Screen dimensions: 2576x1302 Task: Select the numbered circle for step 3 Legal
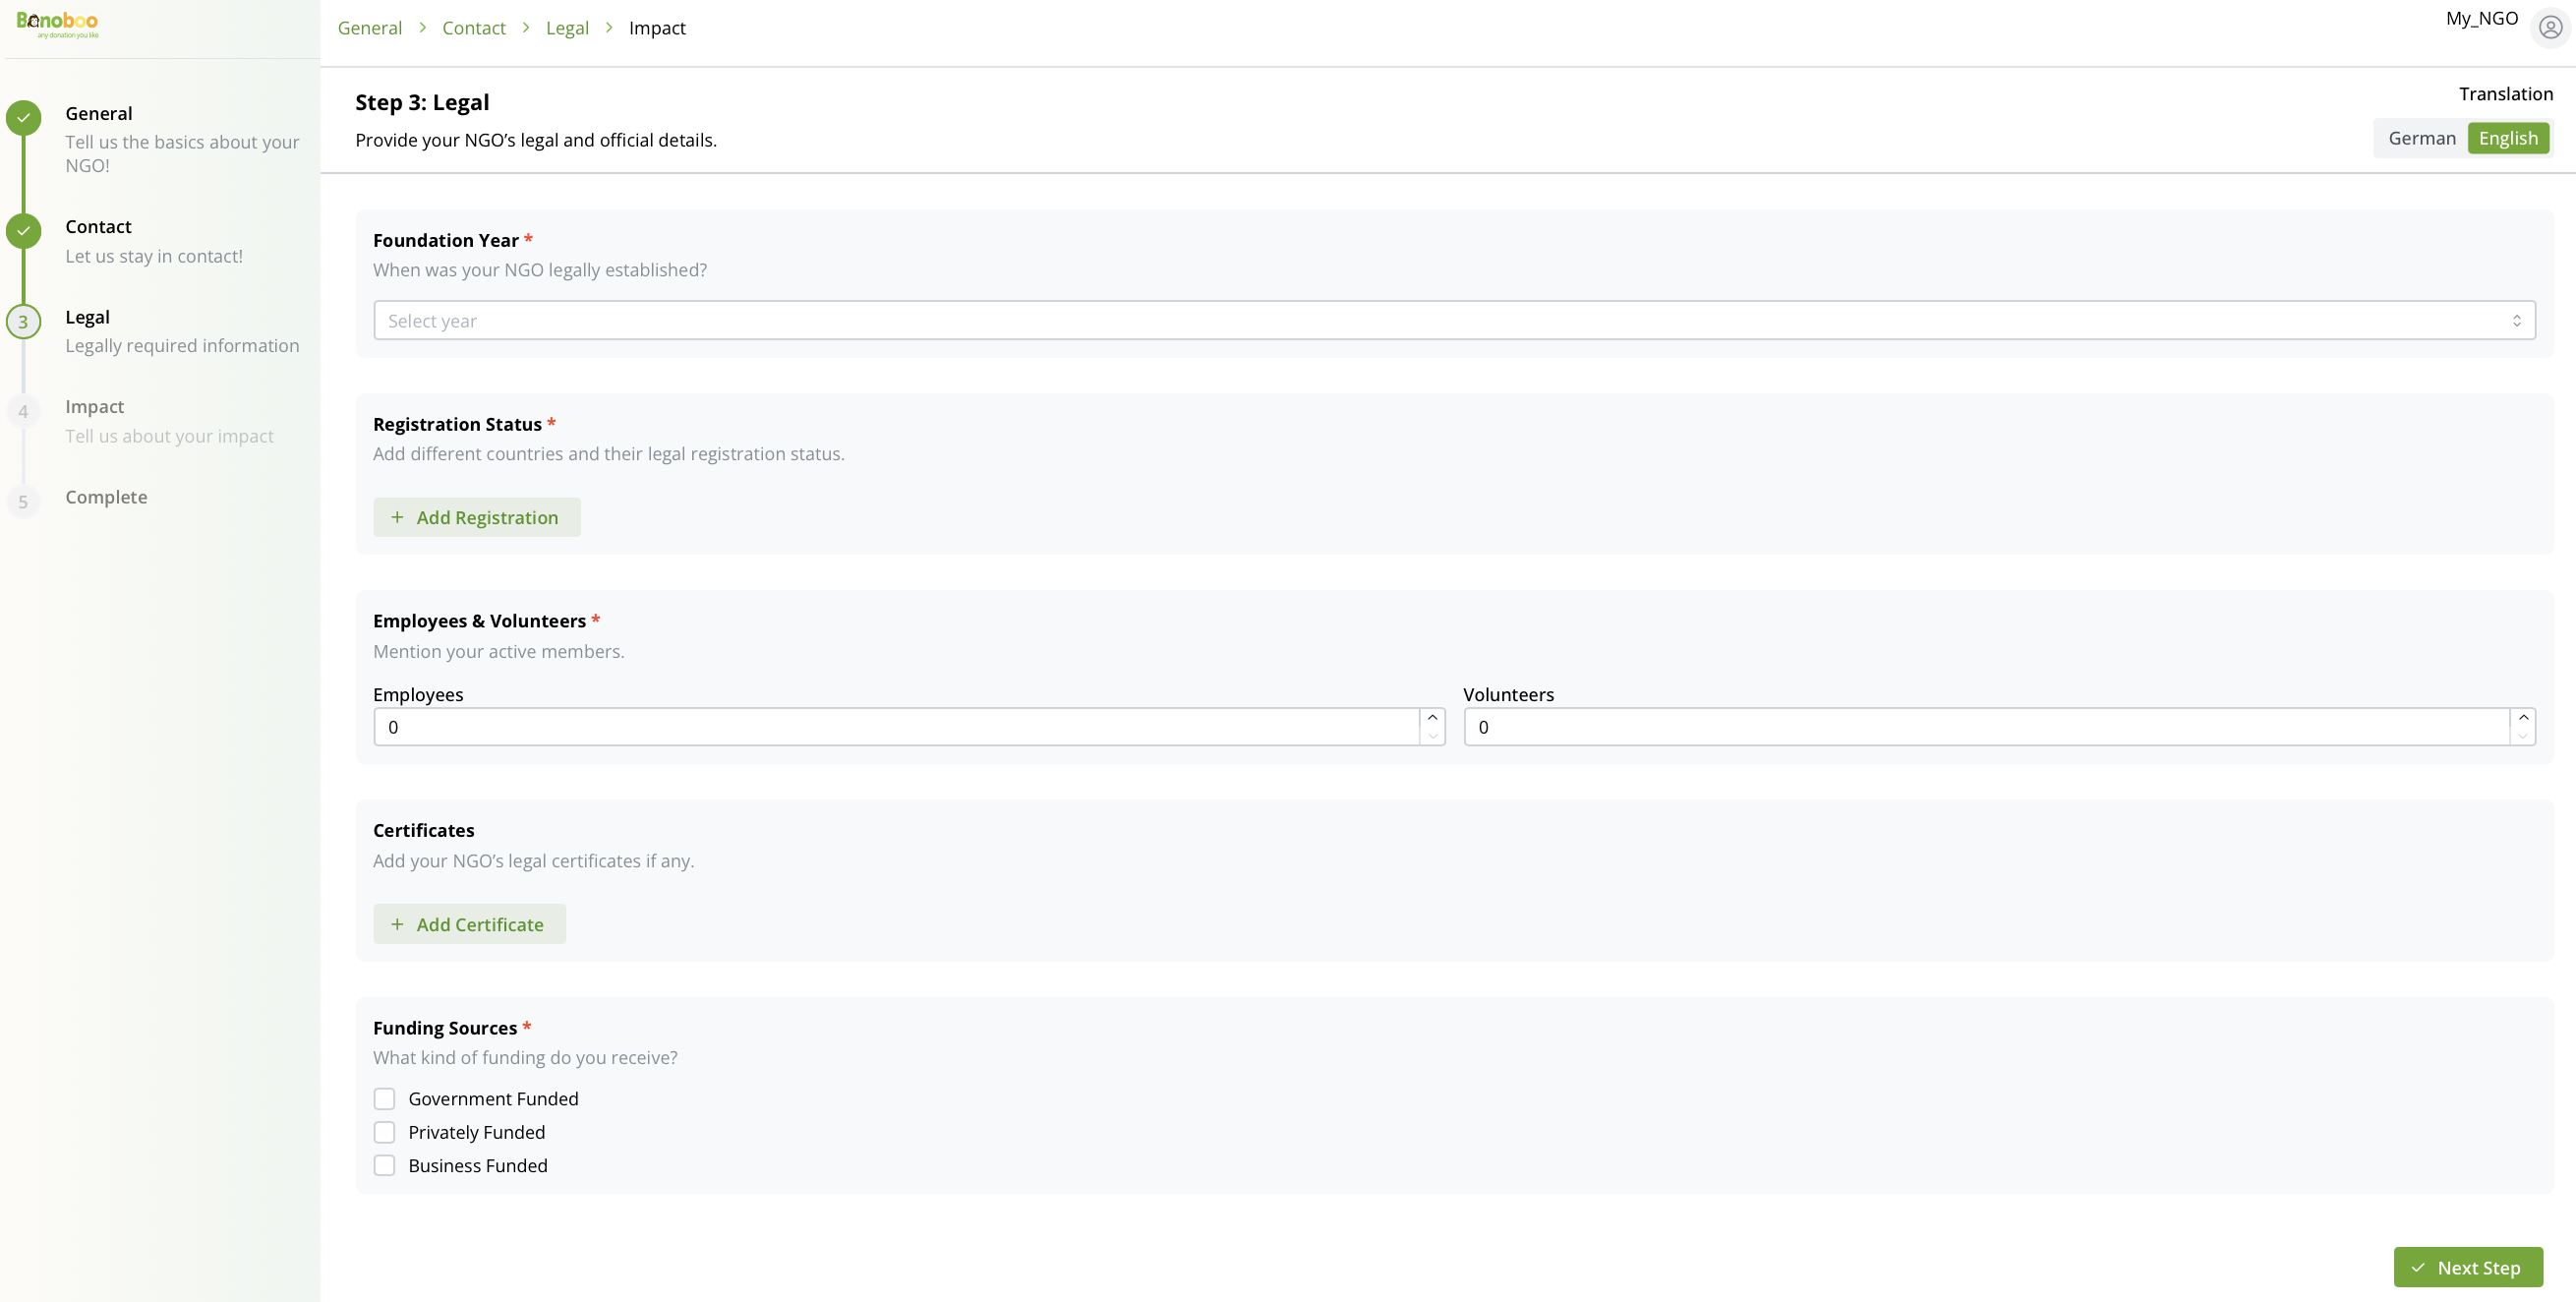point(23,321)
